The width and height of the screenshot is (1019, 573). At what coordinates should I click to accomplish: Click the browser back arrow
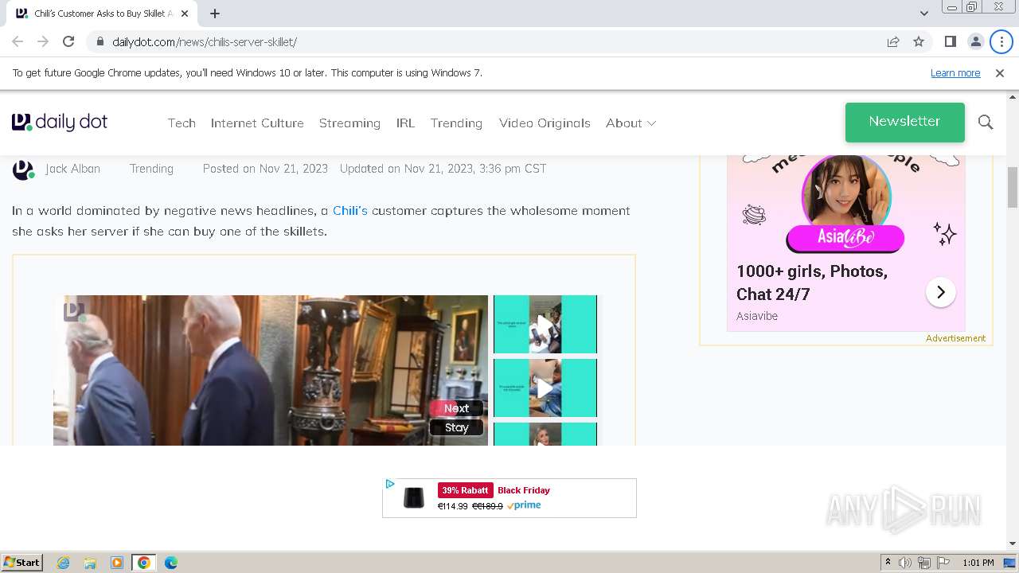point(18,41)
